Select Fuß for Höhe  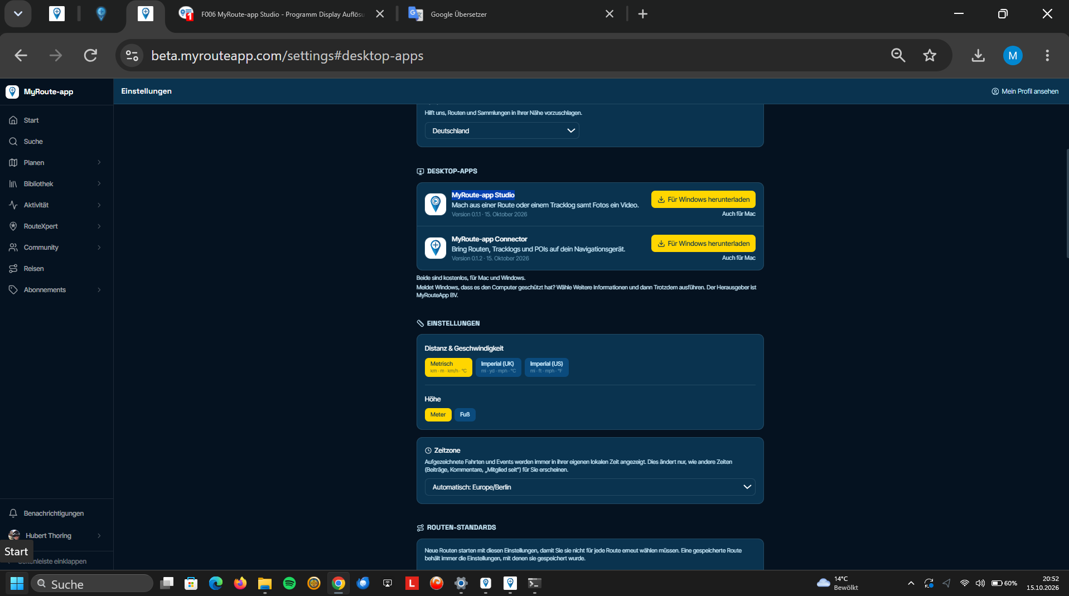[x=465, y=414]
